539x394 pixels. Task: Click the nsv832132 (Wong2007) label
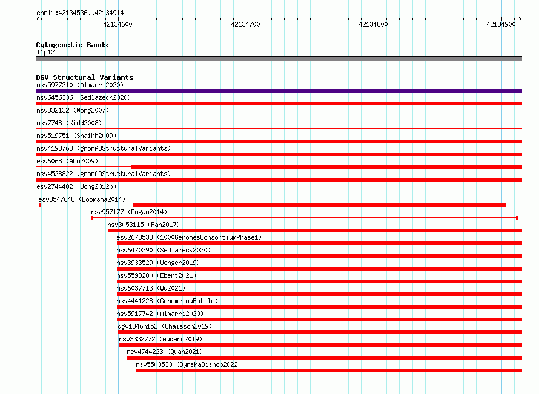(x=73, y=110)
